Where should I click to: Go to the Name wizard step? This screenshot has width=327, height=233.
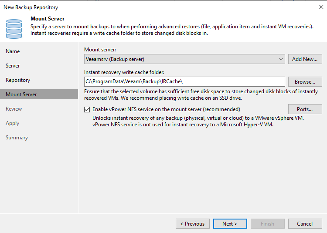13,51
